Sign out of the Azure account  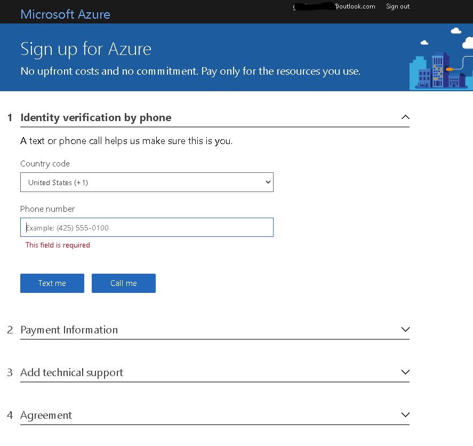(398, 6)
